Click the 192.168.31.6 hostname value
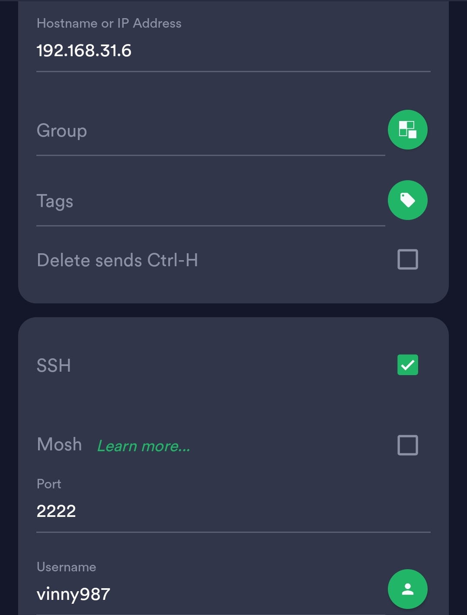467x615 pixels. tap(84, 51)
